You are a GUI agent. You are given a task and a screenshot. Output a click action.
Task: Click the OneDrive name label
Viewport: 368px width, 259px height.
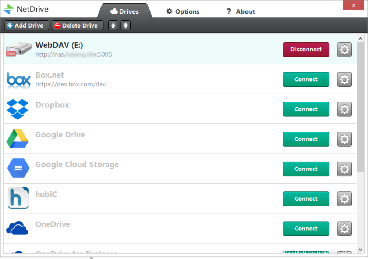(x=53, y=224)
